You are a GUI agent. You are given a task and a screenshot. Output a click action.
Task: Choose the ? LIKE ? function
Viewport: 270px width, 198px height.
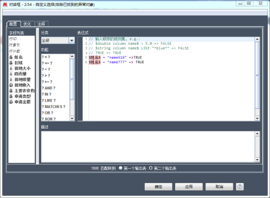pyautogui.click(x=48, y=101)
